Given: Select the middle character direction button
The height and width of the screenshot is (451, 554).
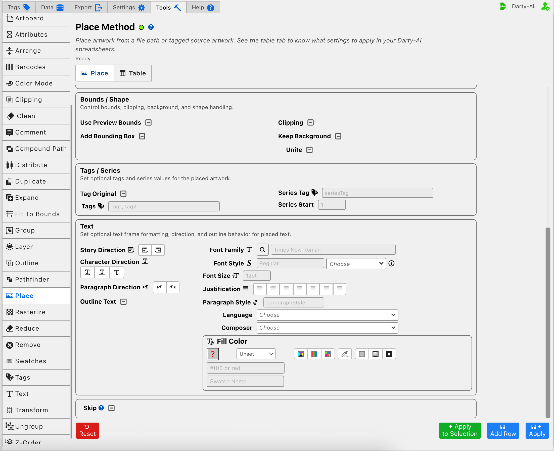Looking at the screenshot, I should click(102, 272).
